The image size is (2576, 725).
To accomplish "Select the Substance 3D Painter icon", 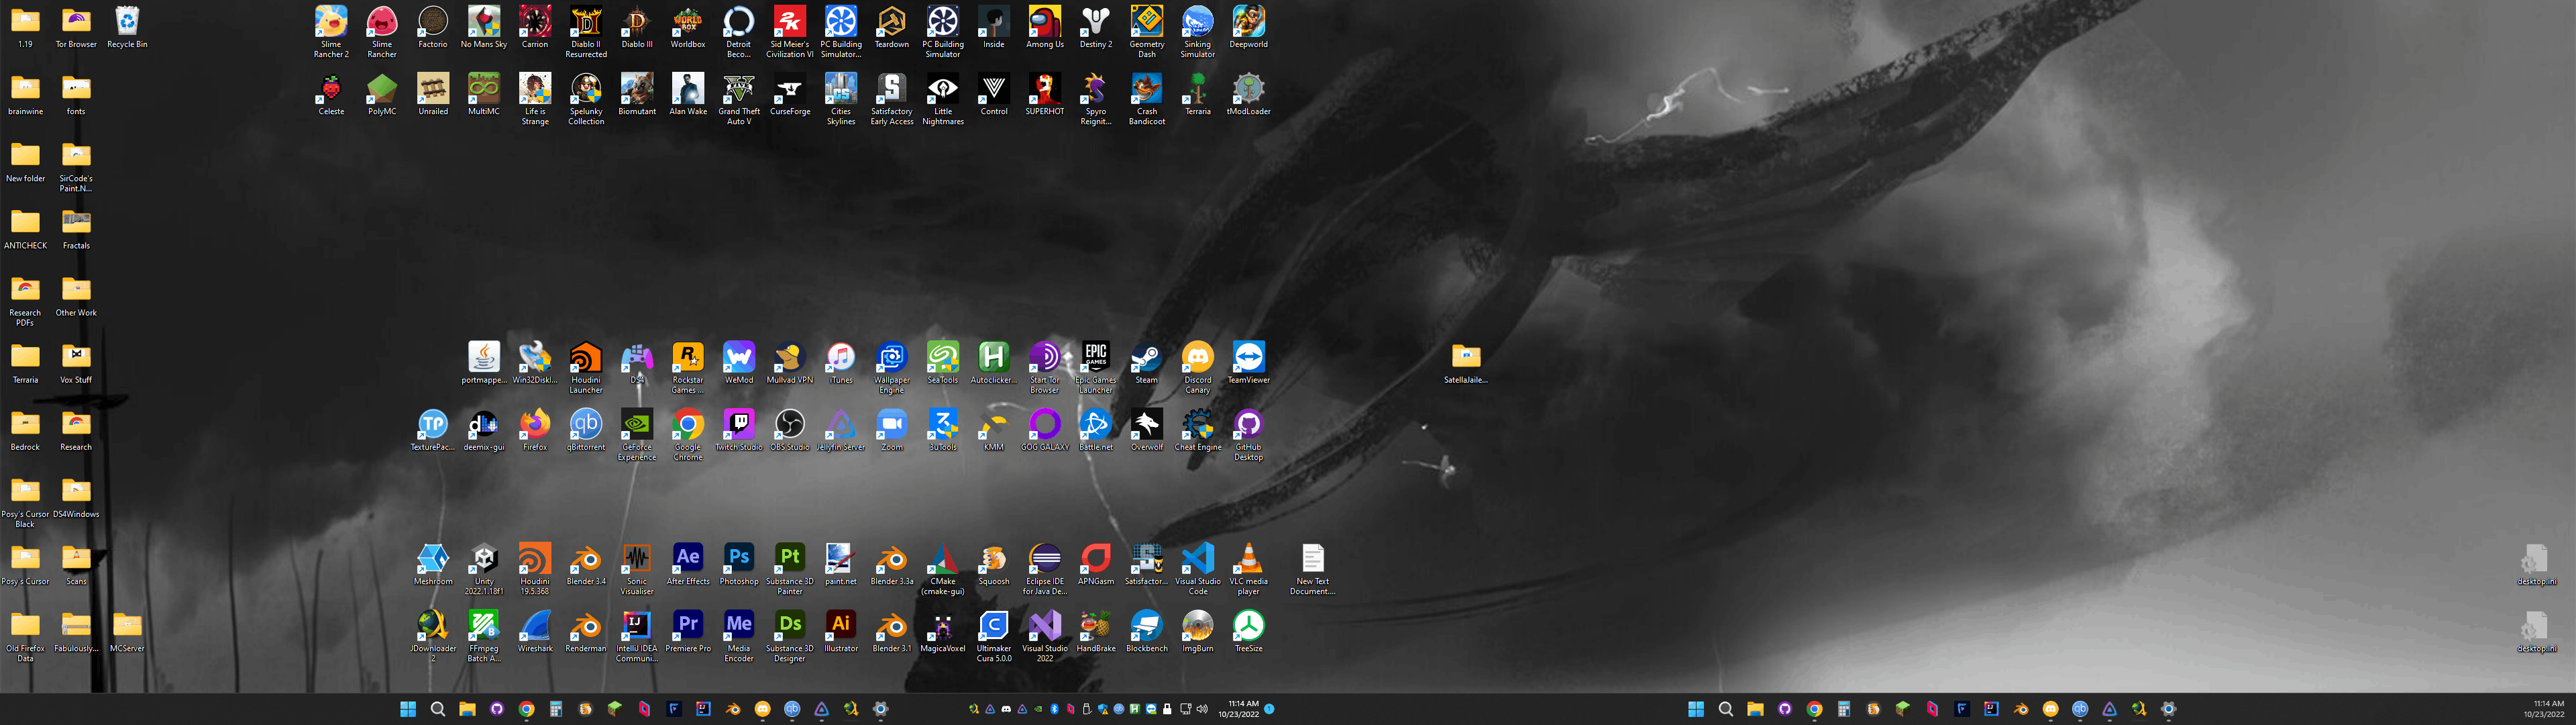I will pyautogui.click(x=790, y=568).
